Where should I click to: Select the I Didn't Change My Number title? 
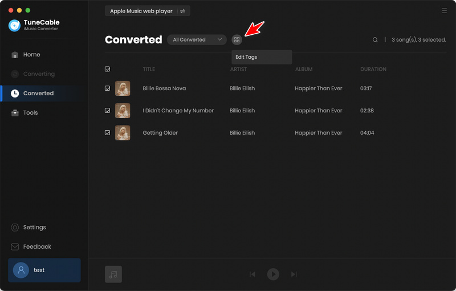pyautogui.click(x=178, y=111)
